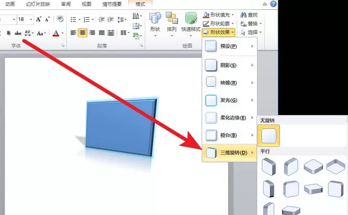Image resolution: width=348 pixels, height=215 pixels.
Task: Open the 形状 shapes gallery
Action: pyautogui.click(x=155, y=24)
